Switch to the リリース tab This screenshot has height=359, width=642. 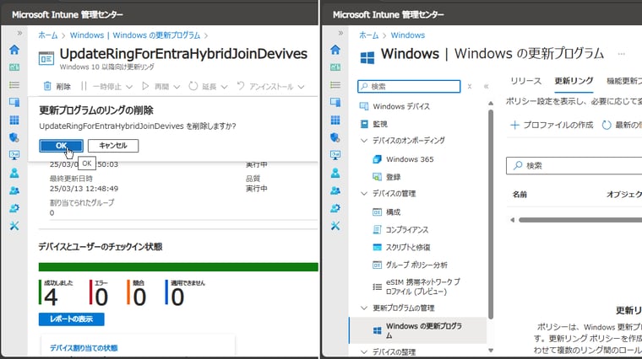pyautogui.click(x=525, y=81)
